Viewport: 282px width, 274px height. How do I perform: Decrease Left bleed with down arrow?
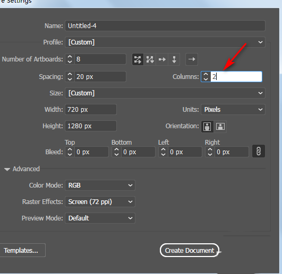163,155
